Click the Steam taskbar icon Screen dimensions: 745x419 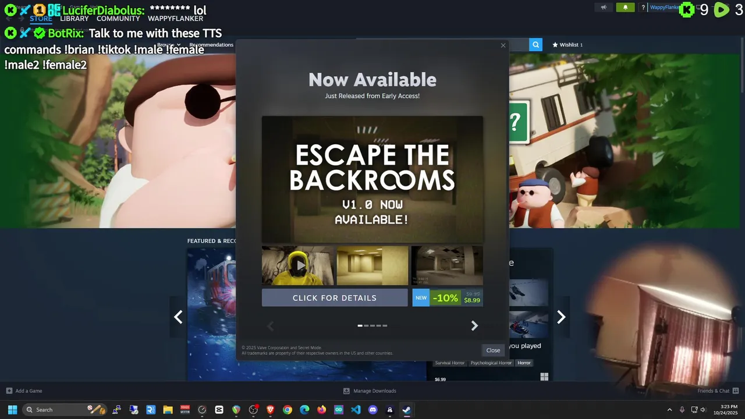tap(407, 410)
